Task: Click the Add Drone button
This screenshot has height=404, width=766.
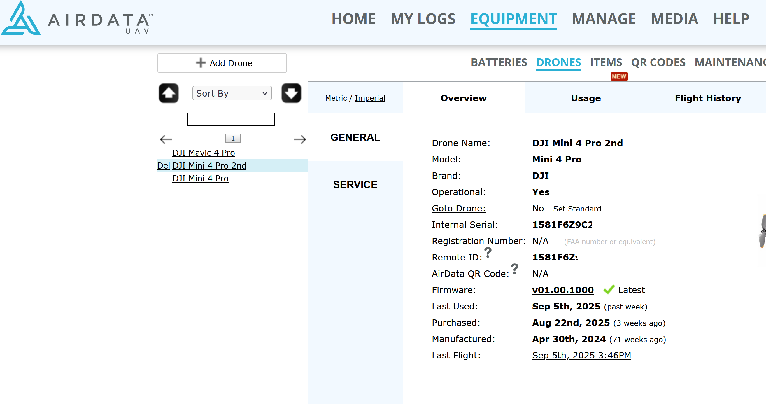Action: click(222, 63)
